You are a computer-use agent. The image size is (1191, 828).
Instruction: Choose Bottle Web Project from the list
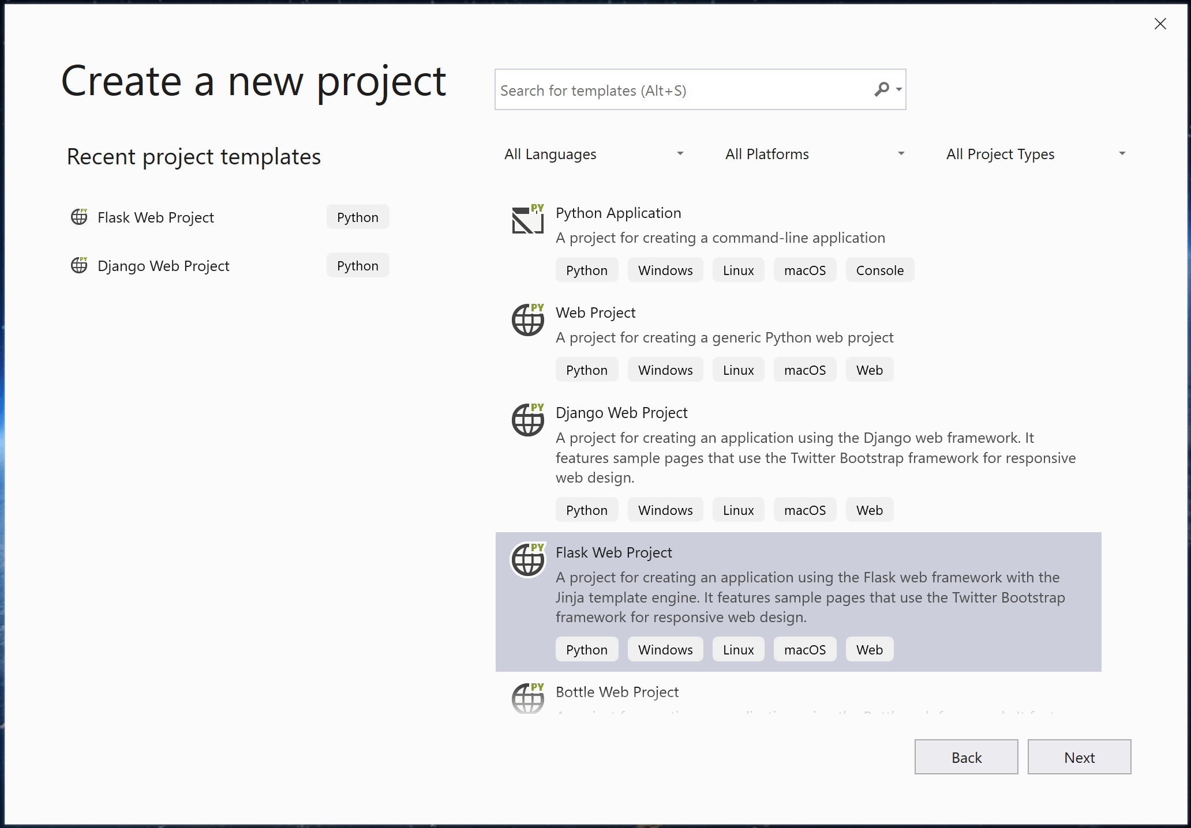tap(617, 692)
